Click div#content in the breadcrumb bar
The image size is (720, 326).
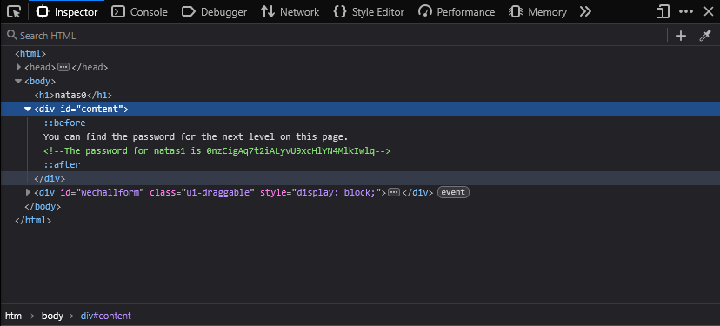tap(105, 316)
